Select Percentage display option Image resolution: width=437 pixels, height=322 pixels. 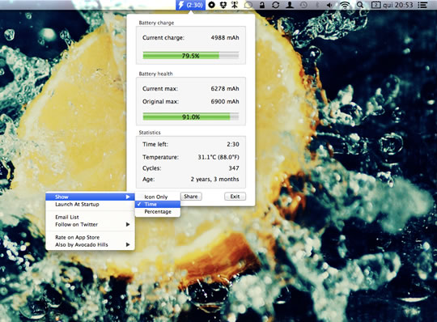(x=158, y=212)
